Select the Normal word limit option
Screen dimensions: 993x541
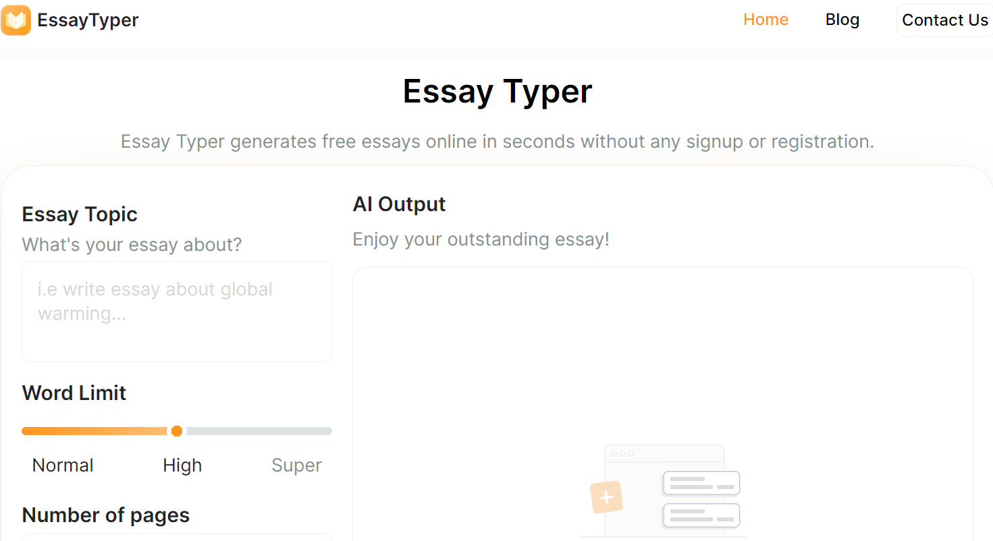[x=62, y=465]
